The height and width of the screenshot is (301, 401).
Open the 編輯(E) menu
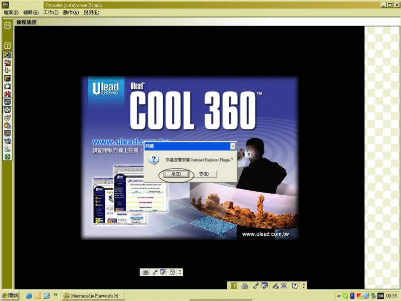[x=31, y=13]
